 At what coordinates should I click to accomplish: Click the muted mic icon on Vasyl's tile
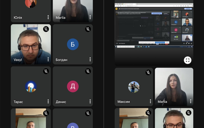pos(46,29)
